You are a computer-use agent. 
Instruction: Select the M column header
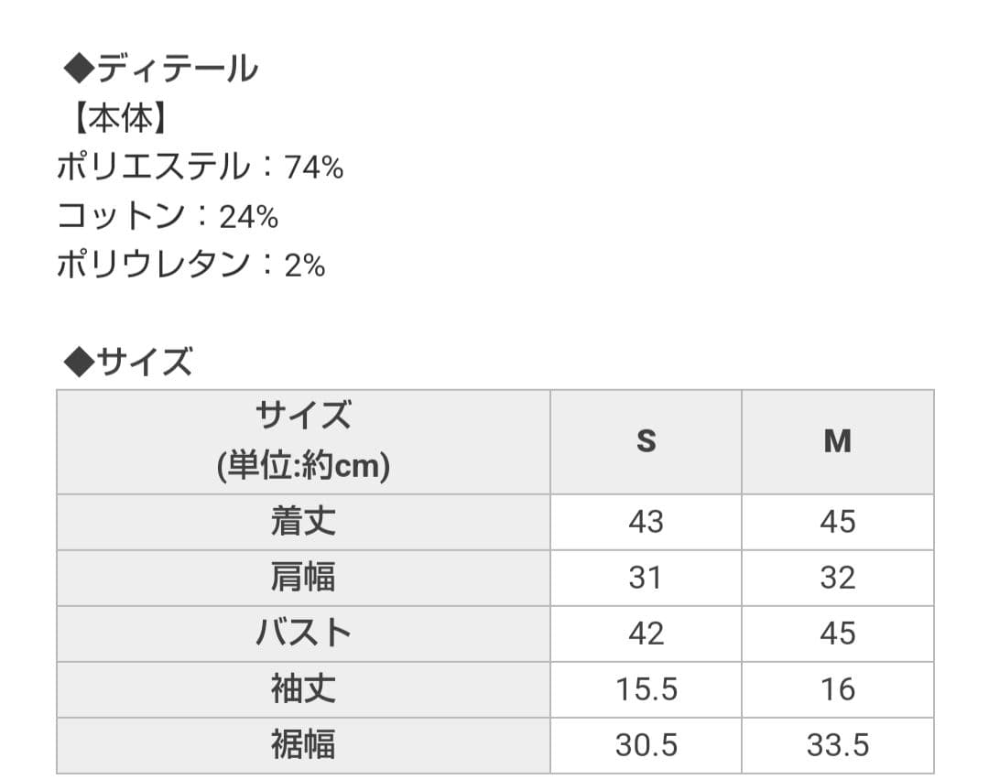click(x=837, y=441)
